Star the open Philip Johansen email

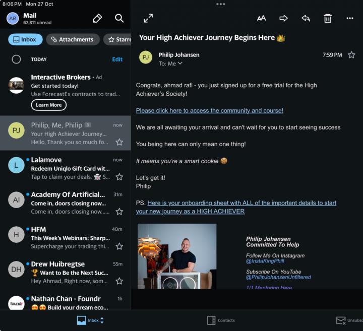click(351, 55)
